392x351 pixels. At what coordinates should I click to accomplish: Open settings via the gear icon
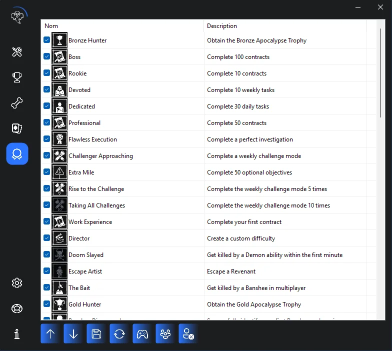pyautogui.click(x=17, y=283)
